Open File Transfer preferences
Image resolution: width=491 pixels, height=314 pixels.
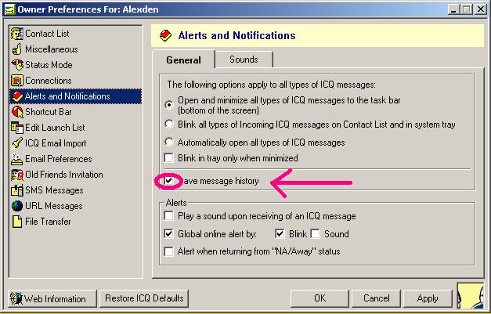(48, 222)
